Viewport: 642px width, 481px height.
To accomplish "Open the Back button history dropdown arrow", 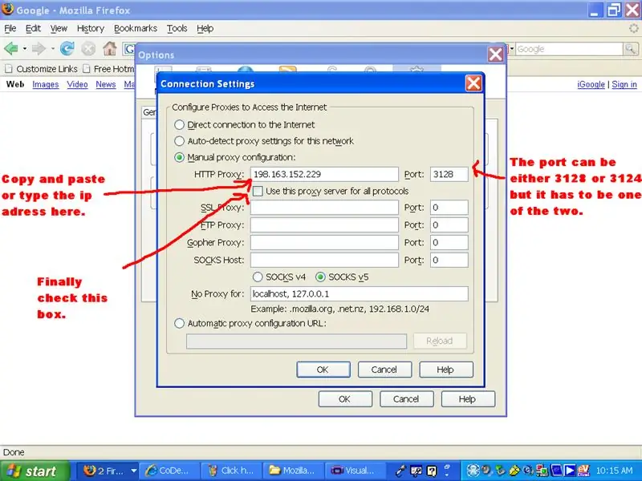I will (25, 49).
